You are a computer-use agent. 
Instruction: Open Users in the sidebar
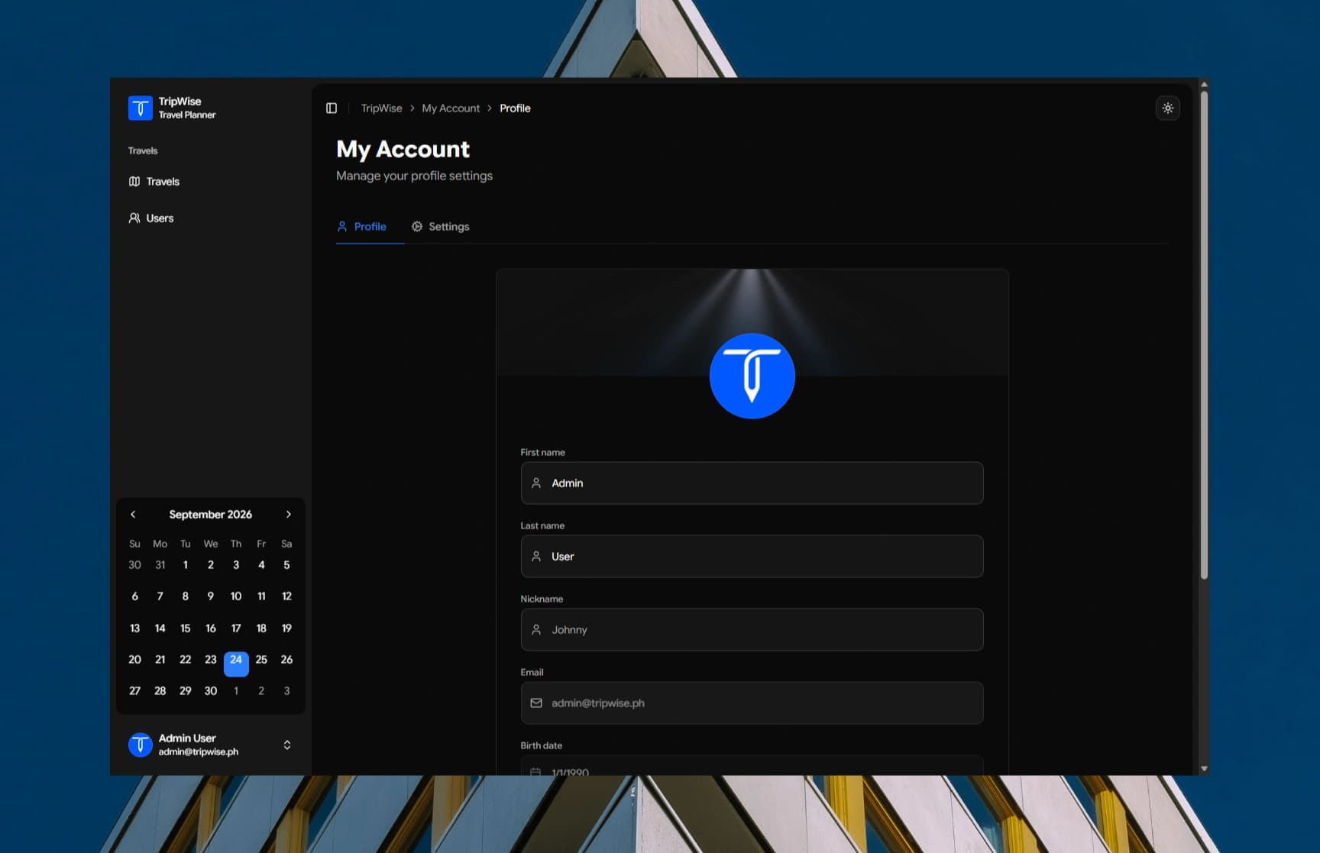(x=210, y=218)
